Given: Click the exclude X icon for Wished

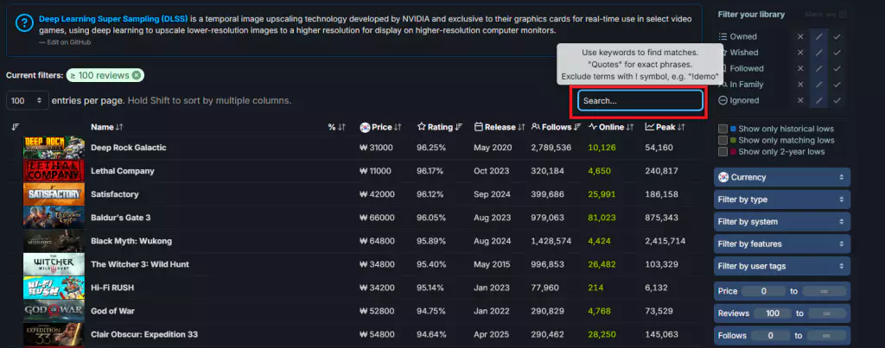Looking at the screenshot, I should pos(800,53).
